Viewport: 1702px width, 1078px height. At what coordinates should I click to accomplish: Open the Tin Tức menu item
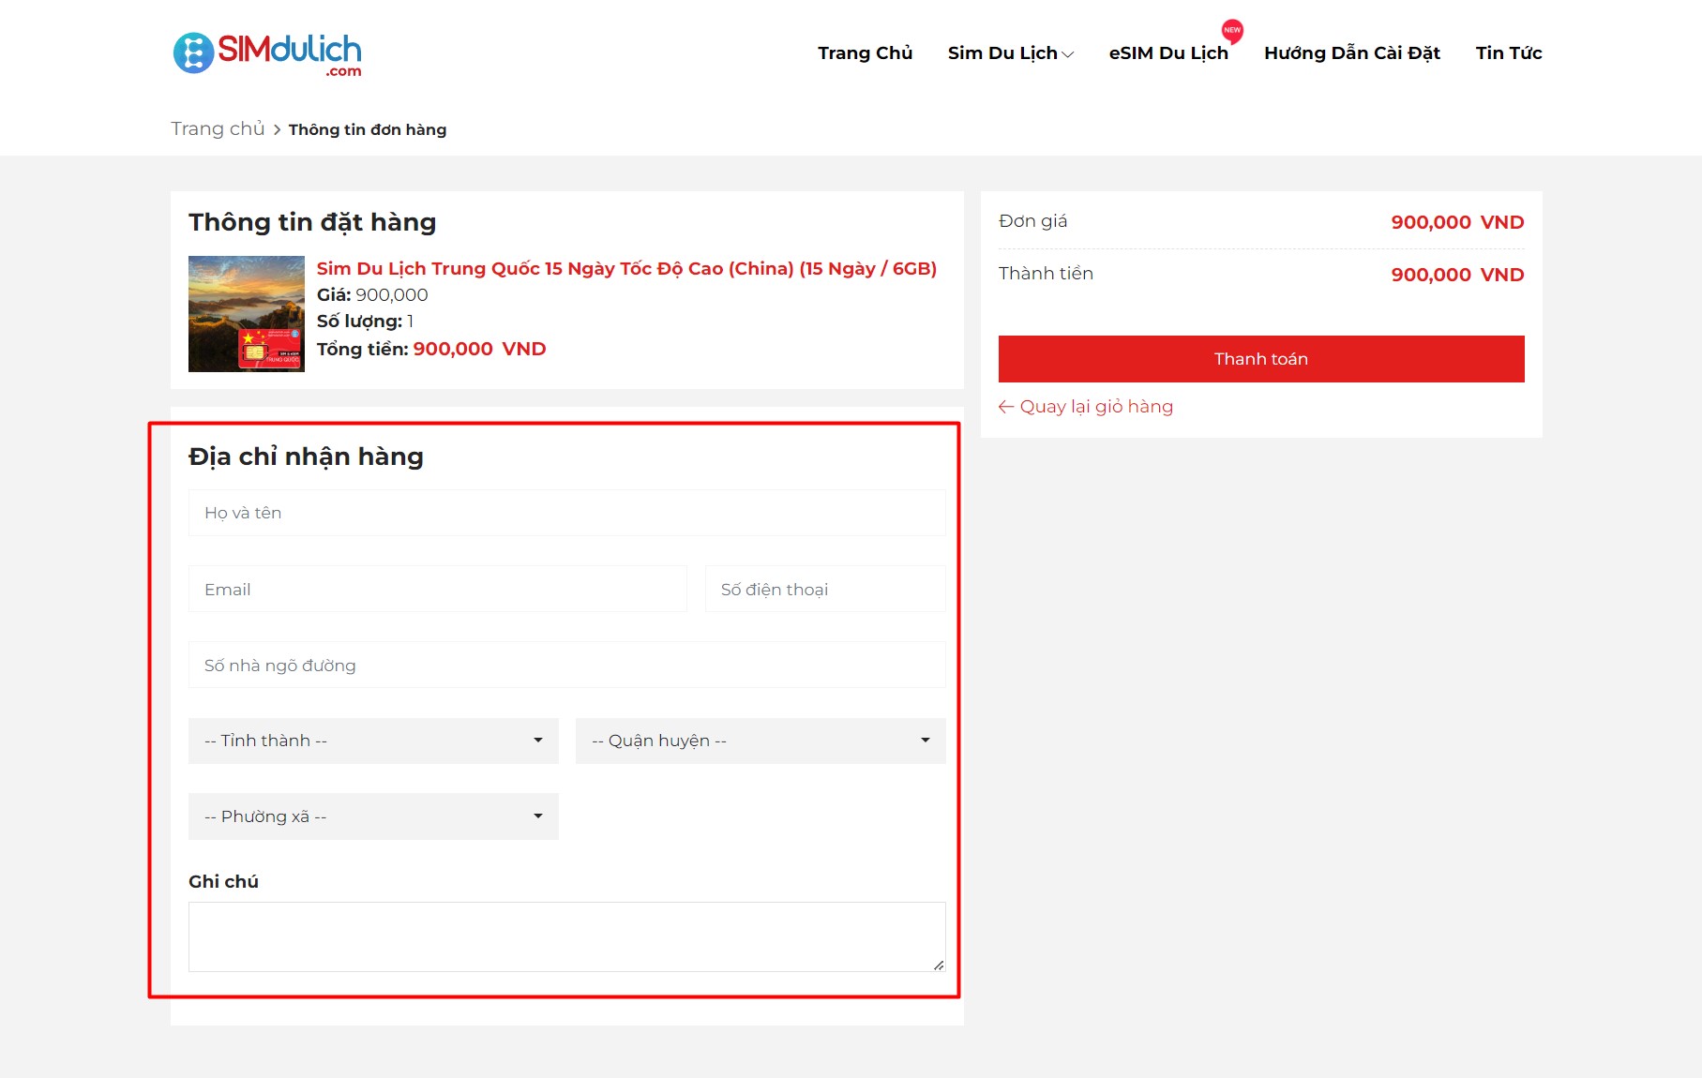[1508, 52]
